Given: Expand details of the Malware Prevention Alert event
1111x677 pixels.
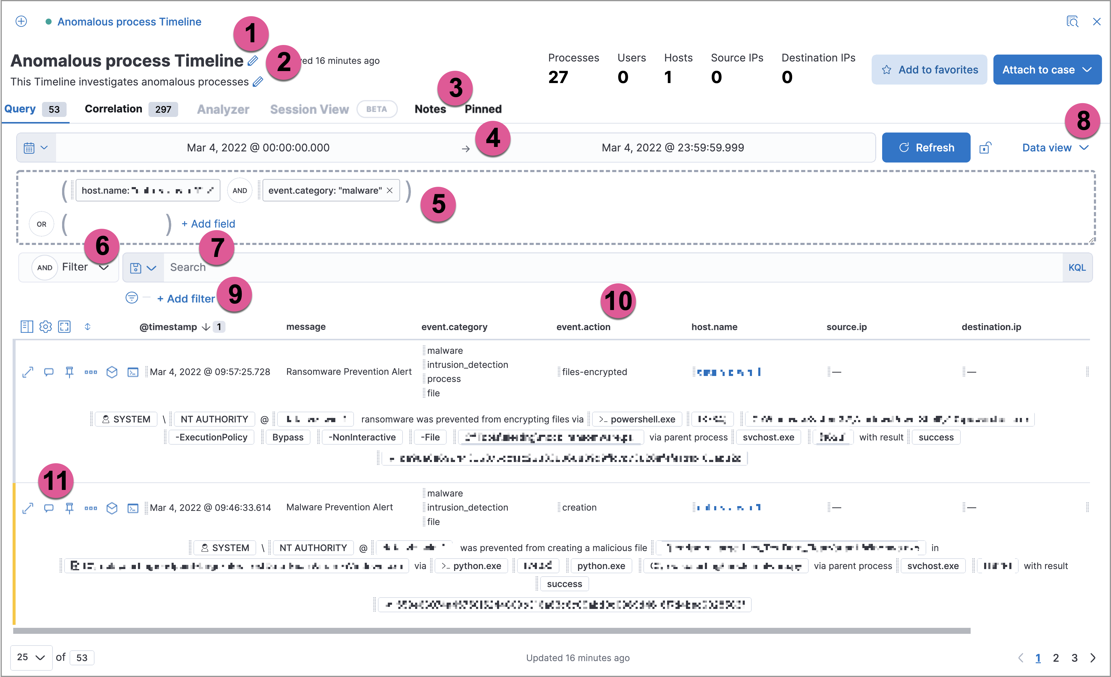Looking at the screenshot, I should [28, 508].
